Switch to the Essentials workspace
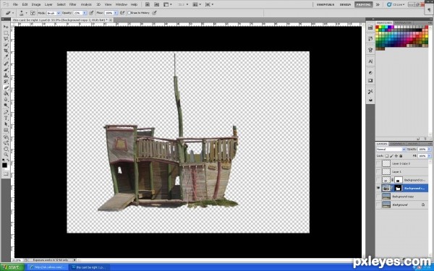This screenshot has height=271, width=434. coord(325,5)
